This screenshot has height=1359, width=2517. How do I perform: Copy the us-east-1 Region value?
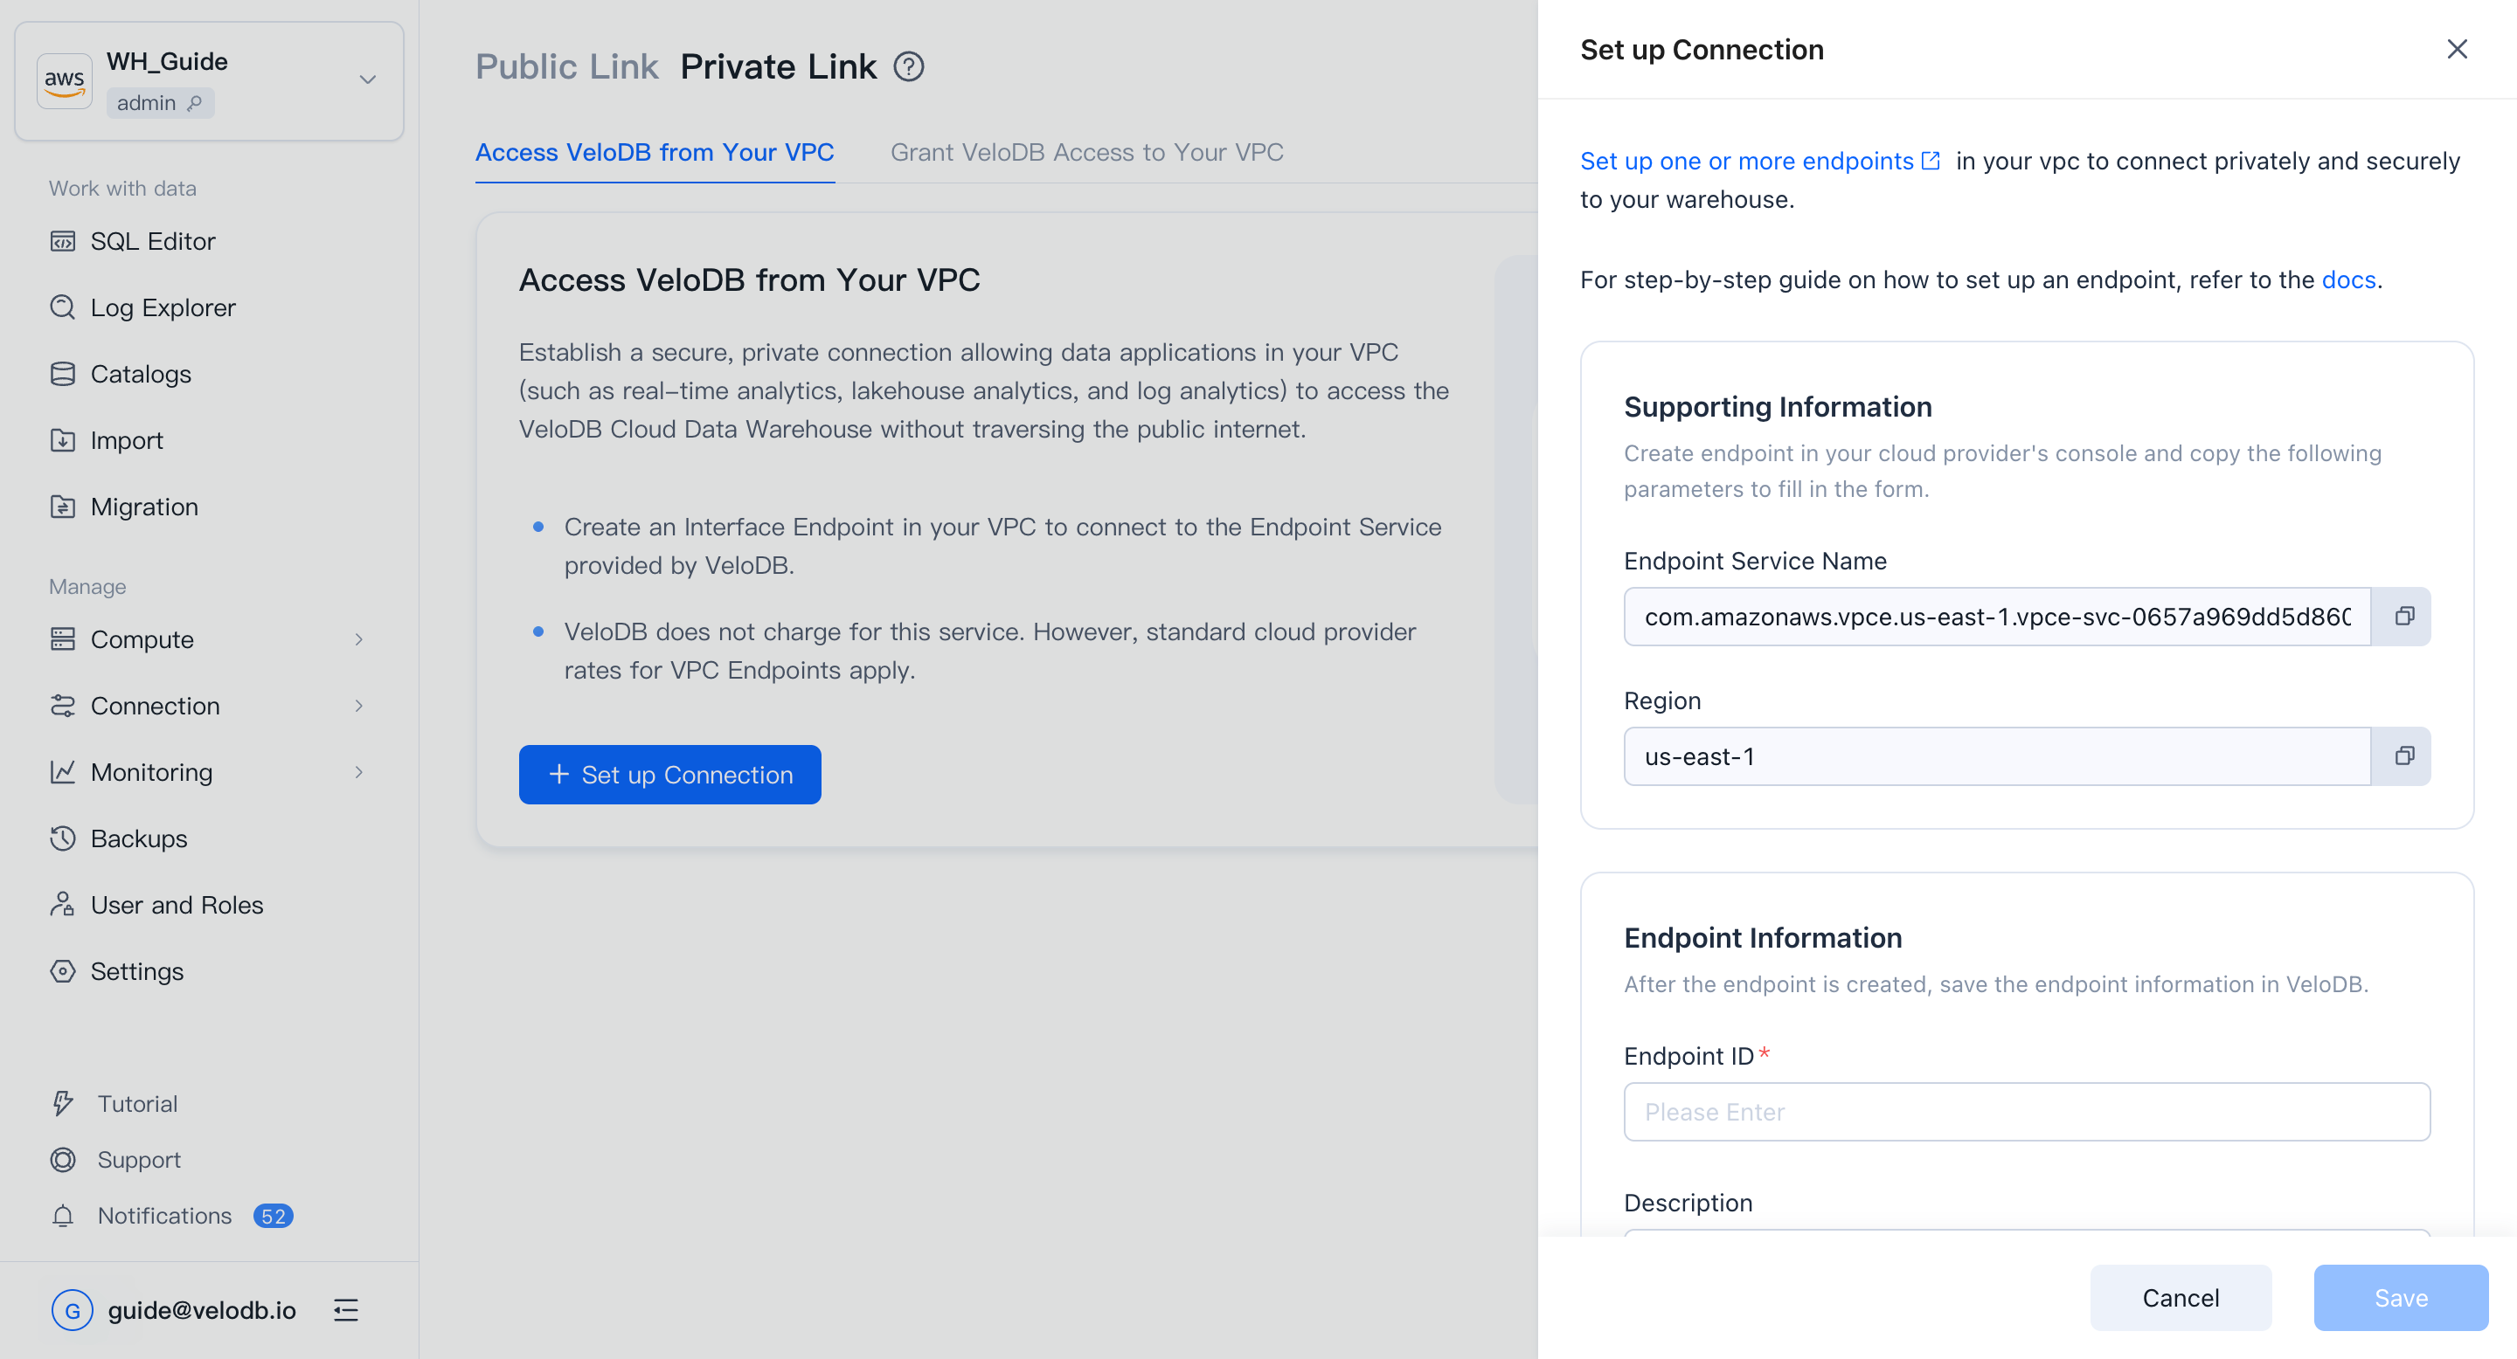(2404, 755)
